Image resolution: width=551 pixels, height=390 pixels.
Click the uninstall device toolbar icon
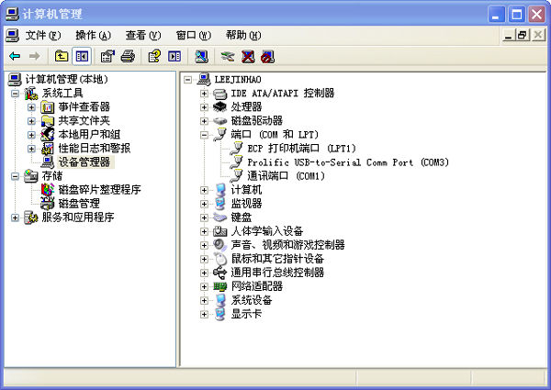pyautogui.click(x=248, y=56)
